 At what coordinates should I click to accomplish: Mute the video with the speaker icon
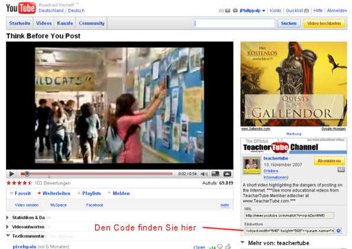point(204,174)
